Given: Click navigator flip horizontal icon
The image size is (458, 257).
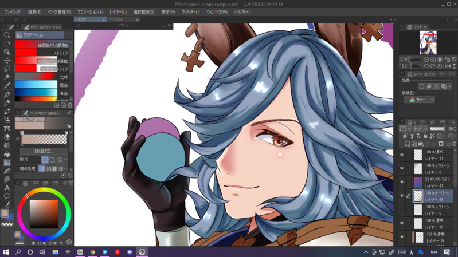Looking at the screenshot, I should 448,66.
